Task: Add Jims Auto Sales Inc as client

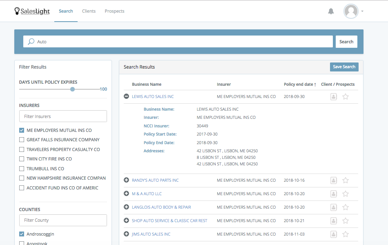Action: pyautogui.click(x=334, y=234)
